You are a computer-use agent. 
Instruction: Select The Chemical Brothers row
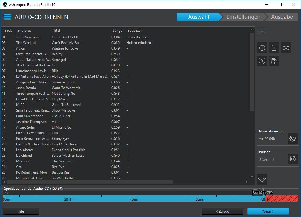tap(126, 65)
